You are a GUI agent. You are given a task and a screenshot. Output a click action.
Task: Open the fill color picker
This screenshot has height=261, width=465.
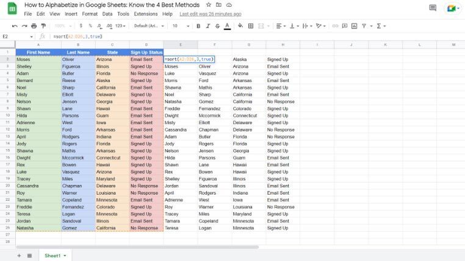tap(240, 26)
